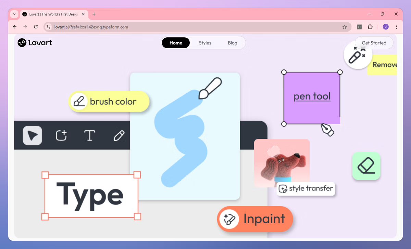The height and width of the screenshot is (249, 411).
Task: Open the browser extensions puzzle icon
Action: click(370, 27)
